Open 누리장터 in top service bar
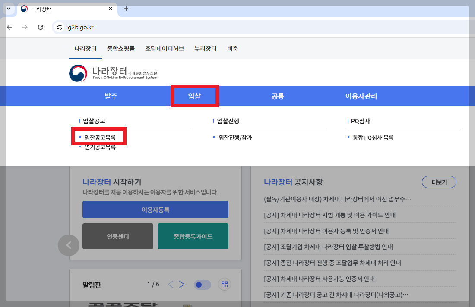The width and height of the screenshot is (475, 307). tap(206, 48)
